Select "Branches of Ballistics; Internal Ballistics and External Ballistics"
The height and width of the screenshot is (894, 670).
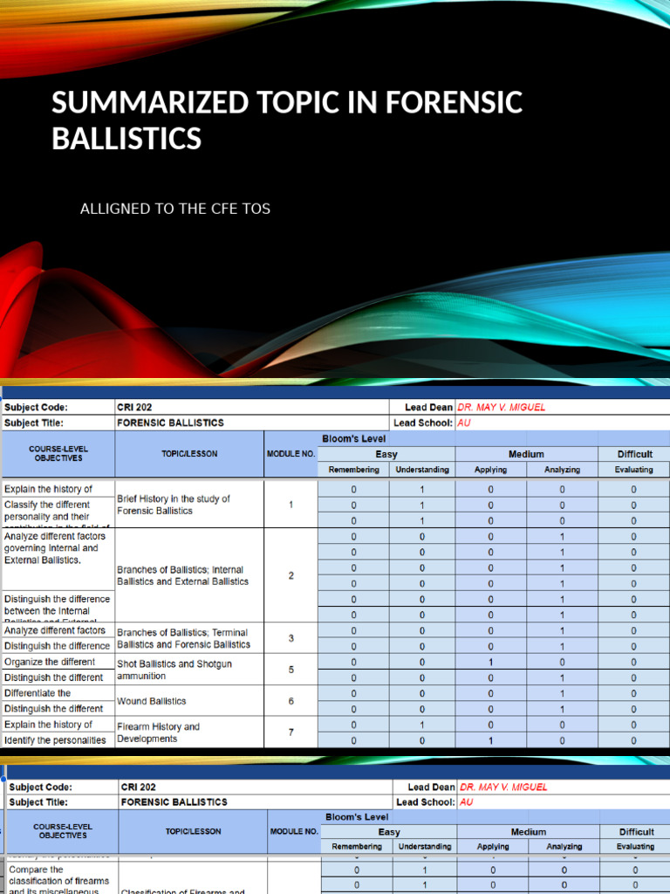[182, 575]
